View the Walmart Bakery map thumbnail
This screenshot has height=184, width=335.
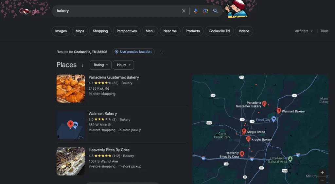point(71,125)
